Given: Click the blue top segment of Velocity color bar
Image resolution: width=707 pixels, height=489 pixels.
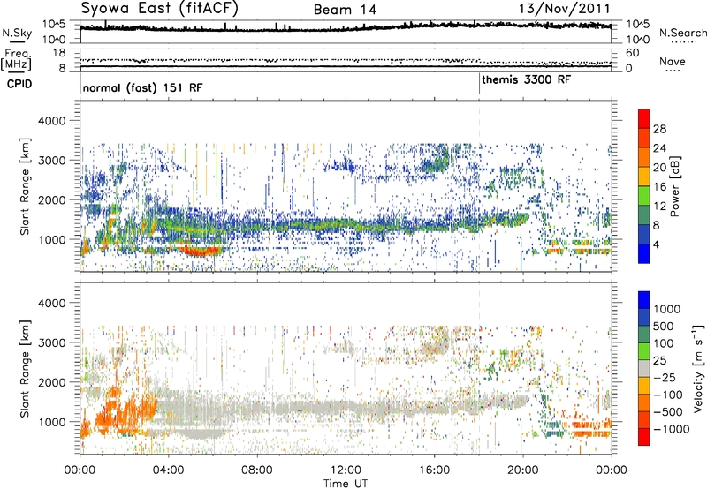Looking at the screenshot, I should pos(644,300).
